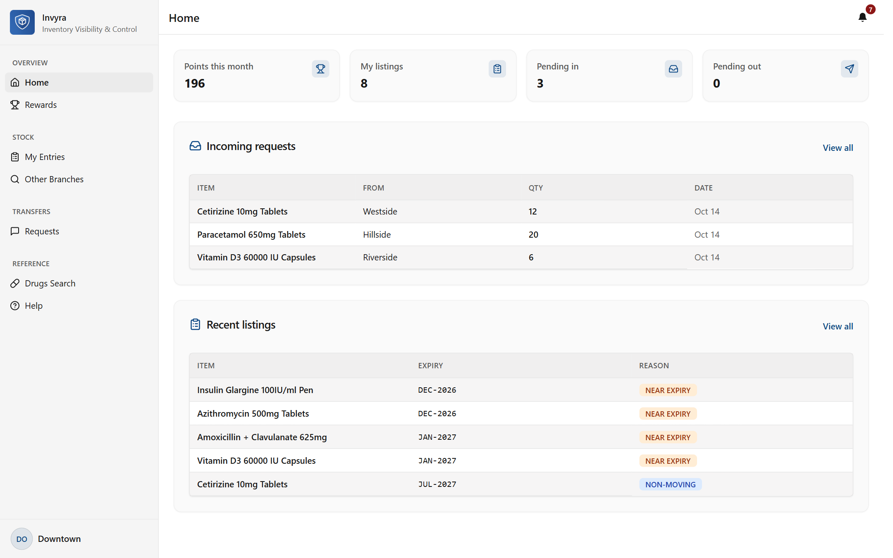Click the Help question mark icon
The image size is (893, 558).
click(x=15, y=305)
